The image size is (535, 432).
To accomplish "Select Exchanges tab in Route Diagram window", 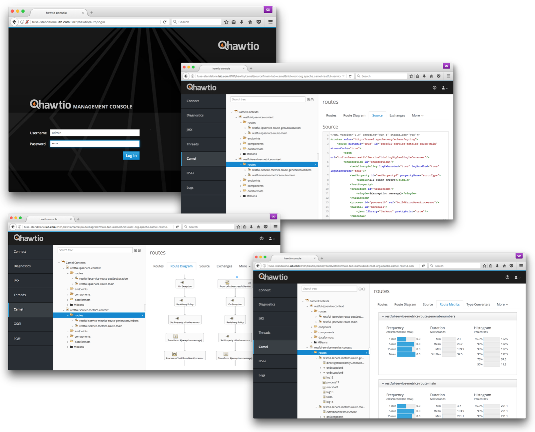I will [224, 266].
